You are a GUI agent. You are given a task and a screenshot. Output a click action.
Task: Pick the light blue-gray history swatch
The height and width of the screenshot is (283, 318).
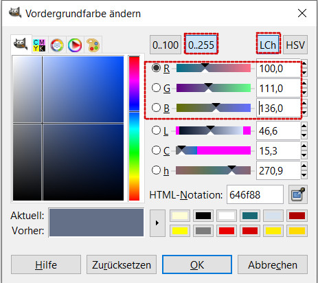(x=273, y=216)
